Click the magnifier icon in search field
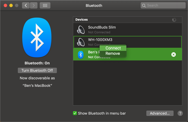 tap(144, 6)
